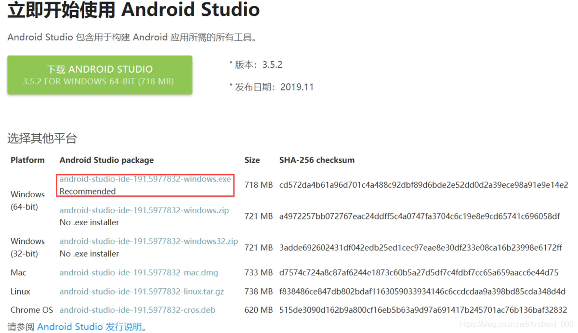Select the checksum starting with f838486c
Image resolution: width=578 pixels, height=333 pixels.
point(422,292)
